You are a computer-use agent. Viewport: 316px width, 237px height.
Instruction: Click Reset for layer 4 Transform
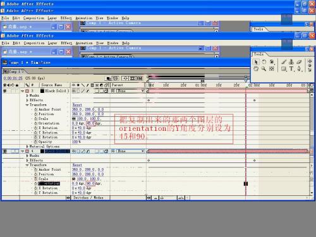click(77, 165)
